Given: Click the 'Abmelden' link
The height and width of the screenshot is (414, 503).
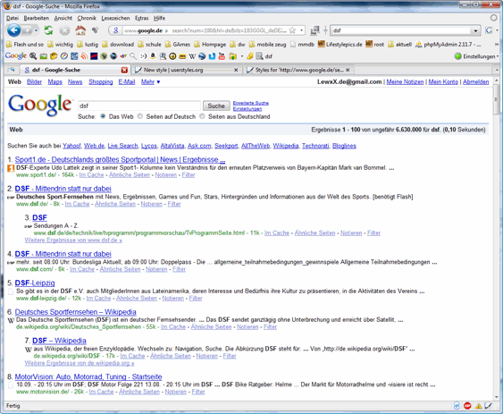Looking at the screenshot, I should [475, 82].
